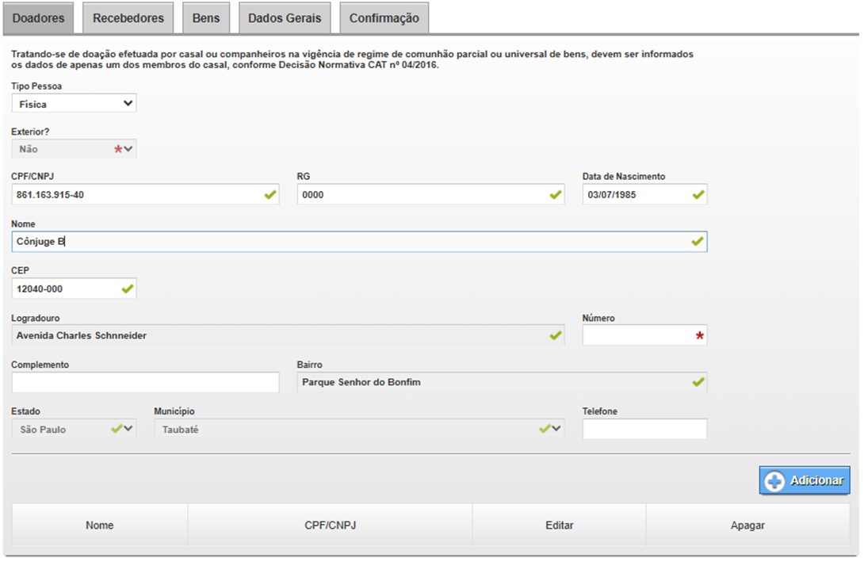Click the Telefone input field
This screenshot has width=864, height=562.
coord(644,429)
